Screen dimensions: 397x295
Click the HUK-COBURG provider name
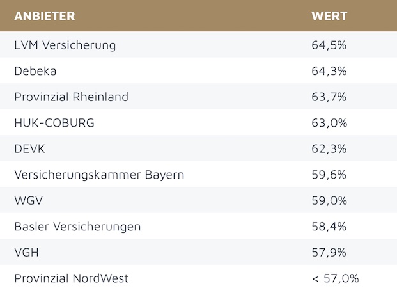click(x=54, y=123)
